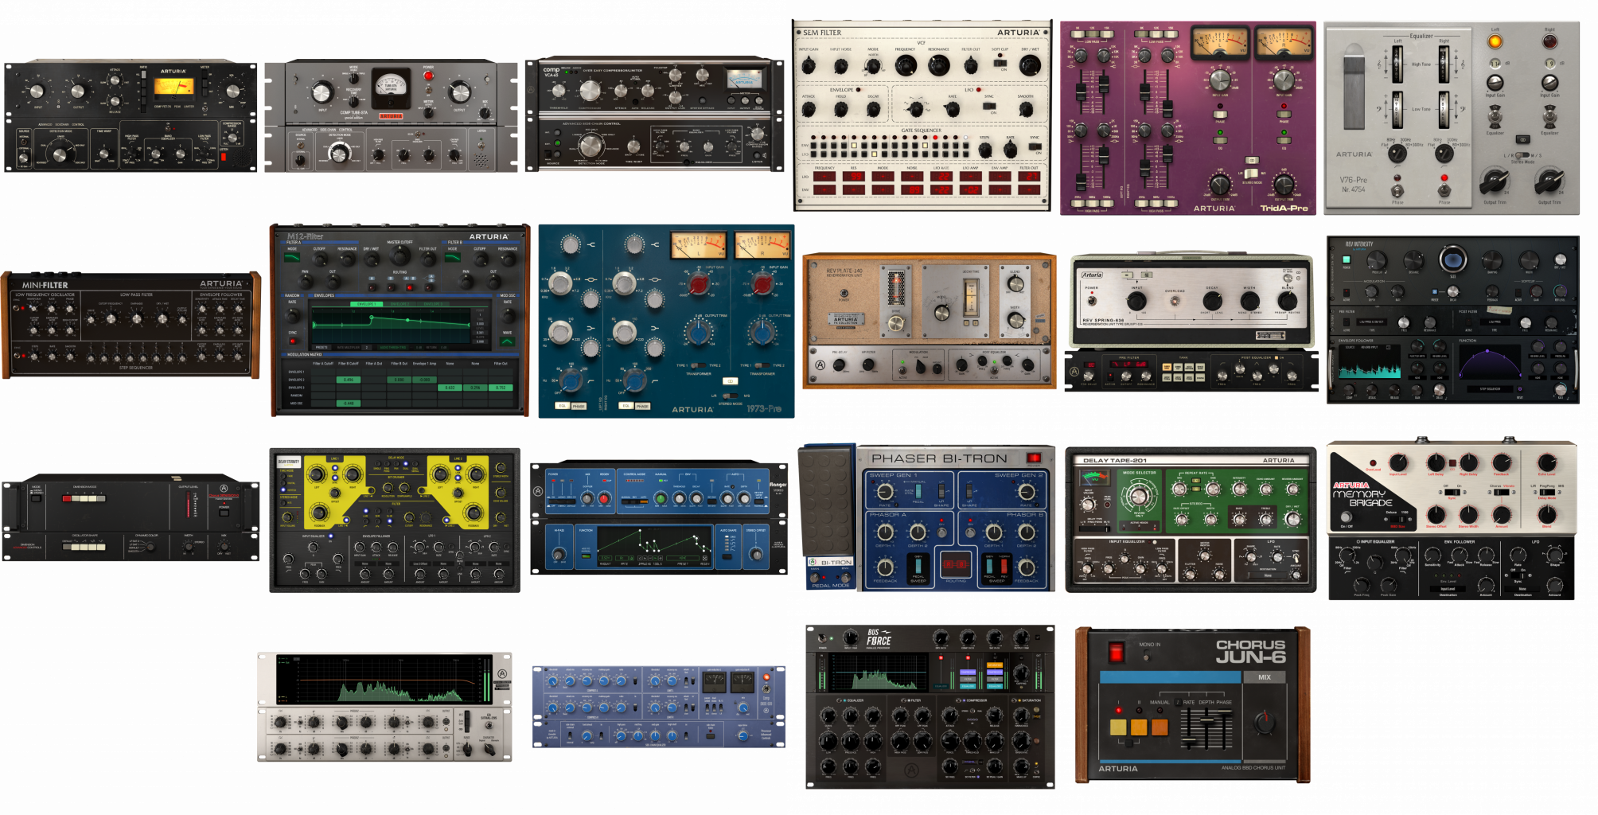
Task: Click the stereo link icon on TridA-Pre
Action: [x=1251, y=160]
